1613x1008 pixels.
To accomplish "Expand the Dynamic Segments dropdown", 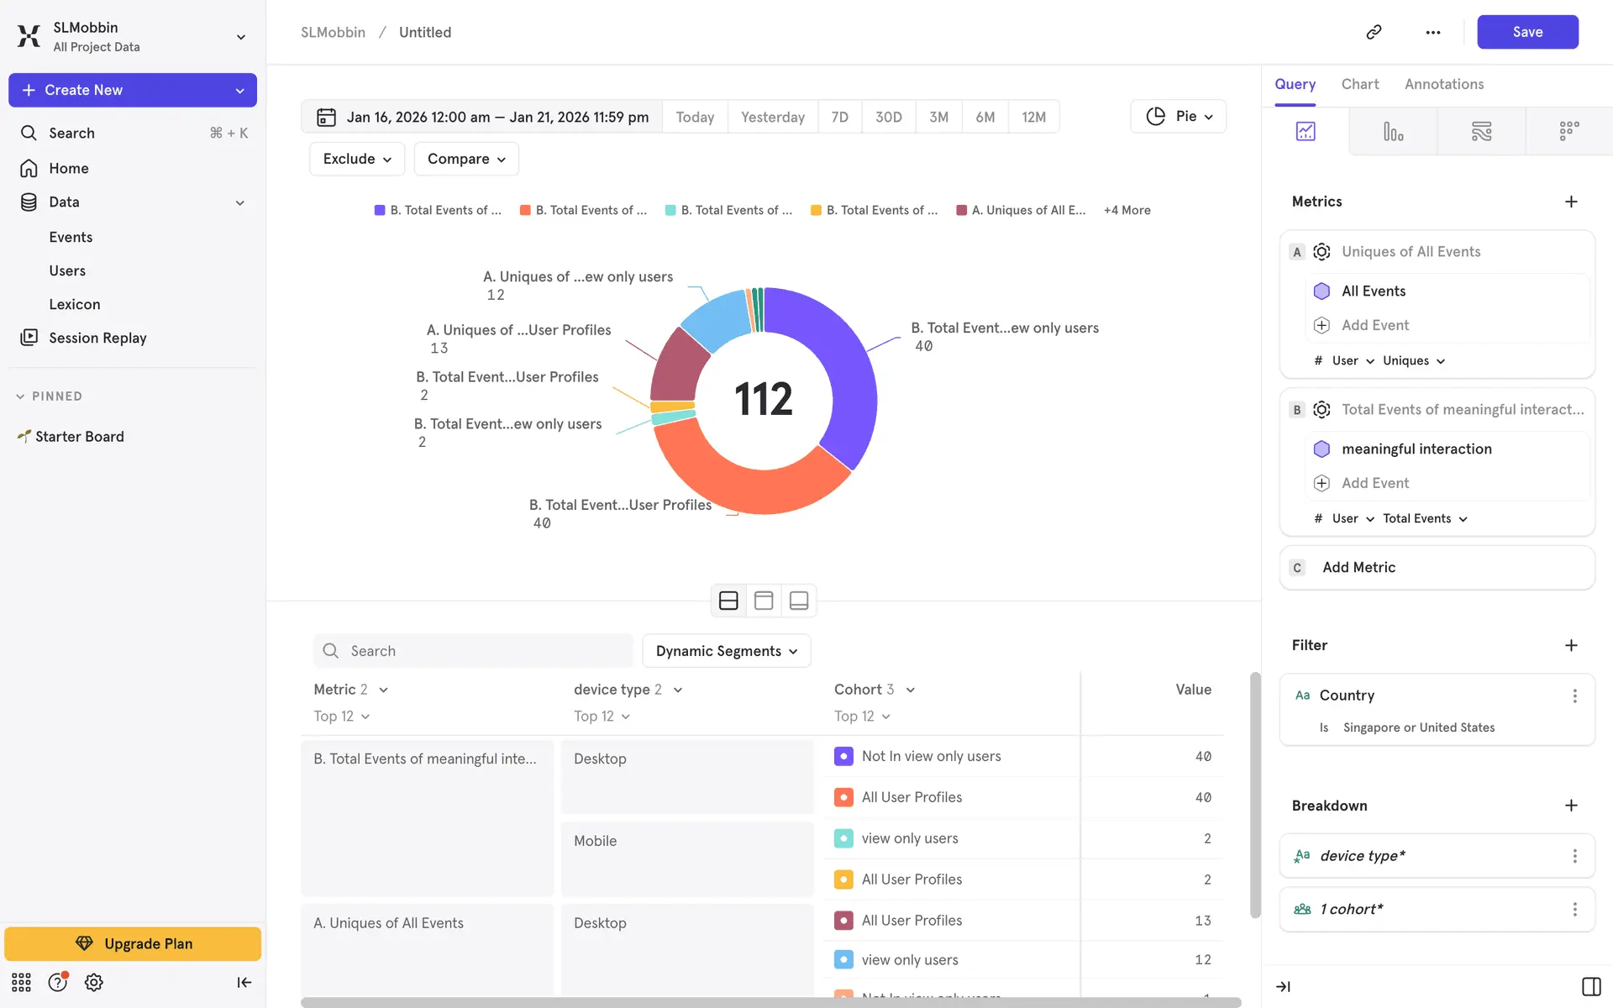I will coord(726,651).
